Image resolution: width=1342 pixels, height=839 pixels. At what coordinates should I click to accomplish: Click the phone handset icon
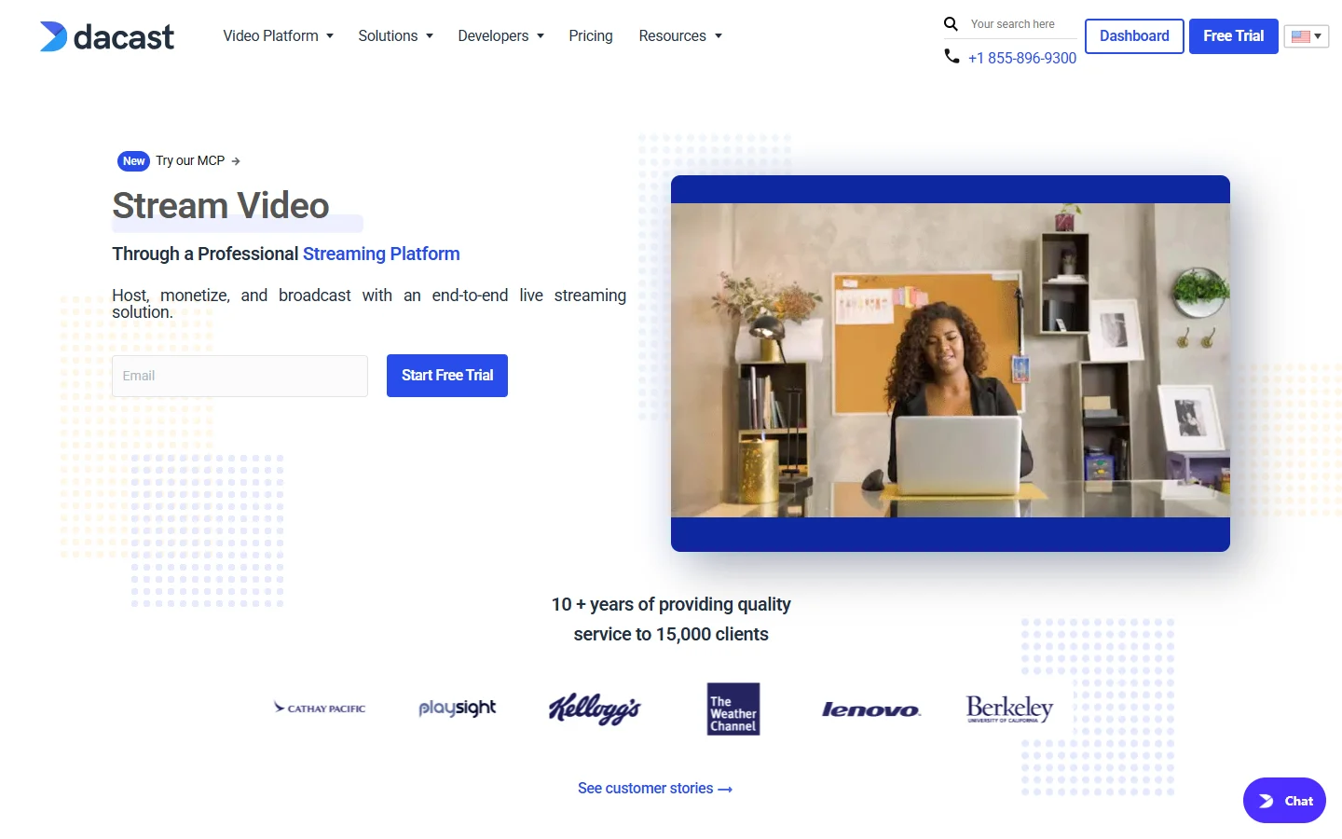coord(952,56)
